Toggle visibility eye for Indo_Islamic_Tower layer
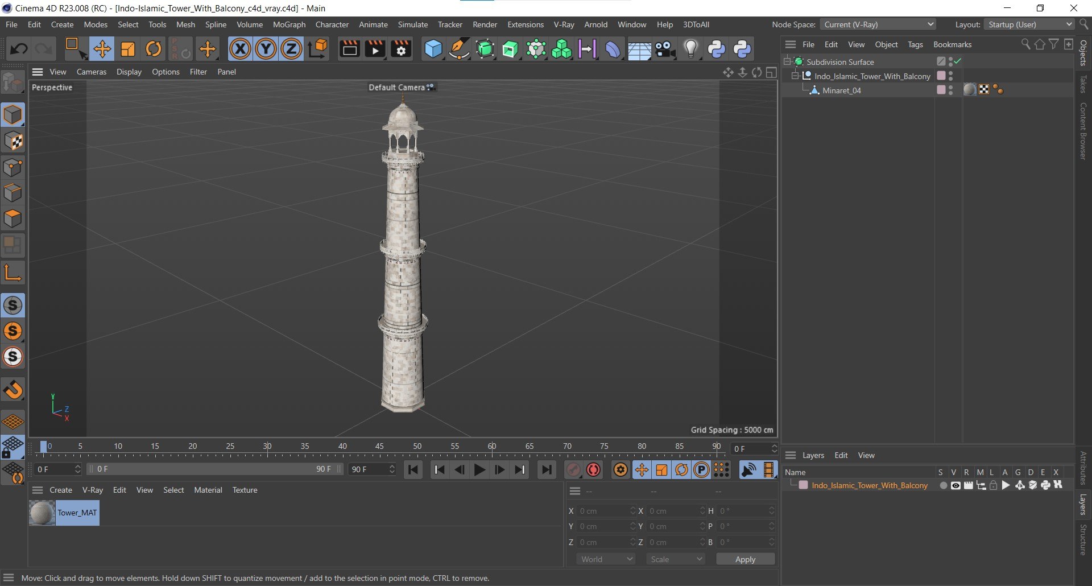The width and height of the screenshot is (1092, 586). point(955,485)
